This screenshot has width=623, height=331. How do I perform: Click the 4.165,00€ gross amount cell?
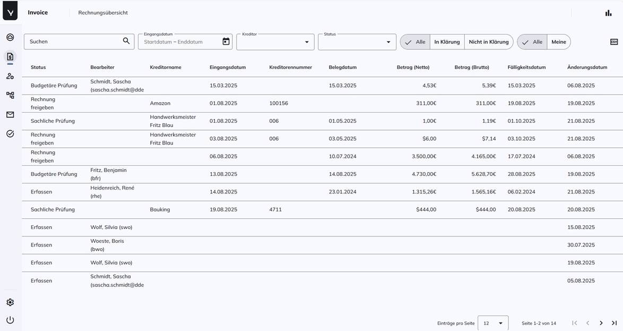click(483, 156)
